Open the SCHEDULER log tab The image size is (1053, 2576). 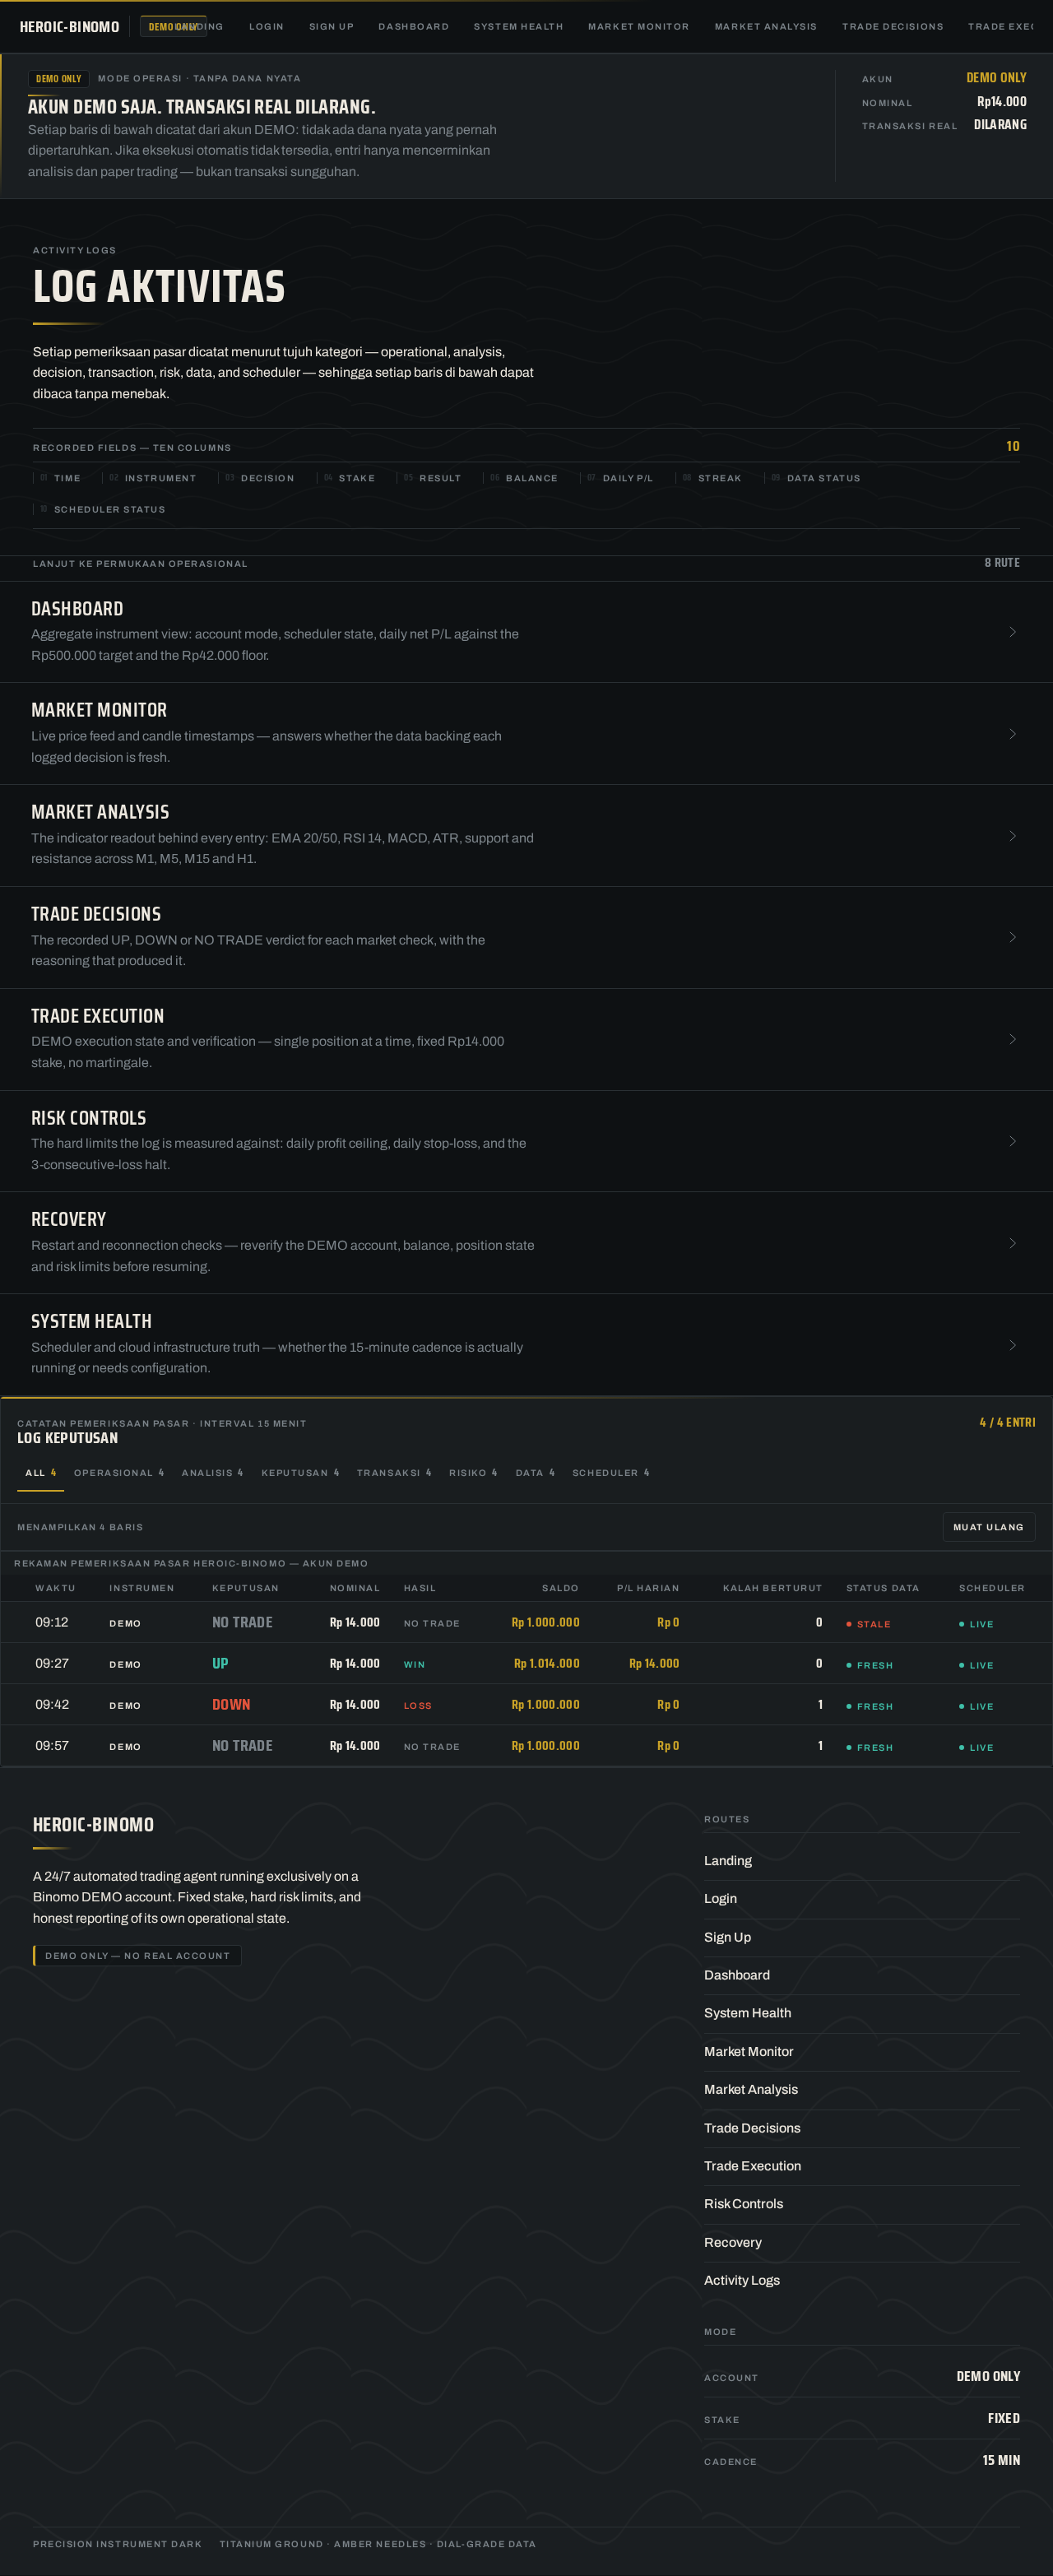point(611,1473)
